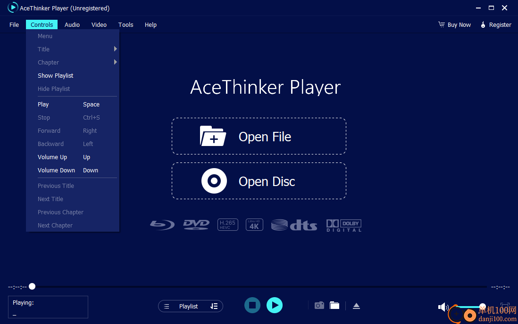Choose Stop in the Controls menu

click(72, 117)
